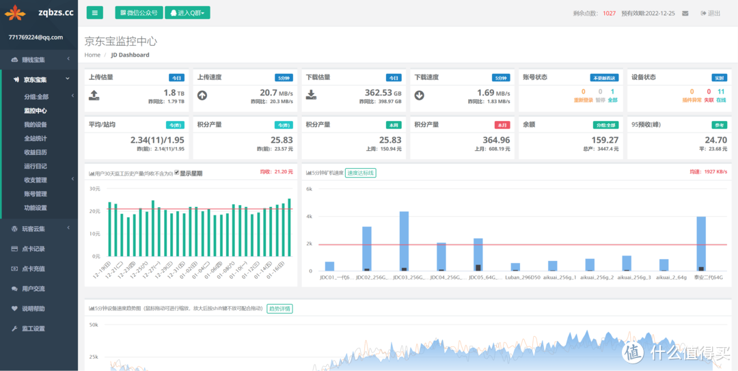Click the tallest blue JDC03 speed bar

pos(404,241)
